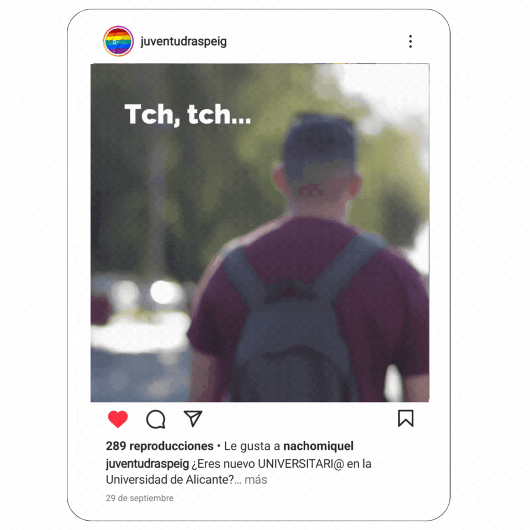Image resolution: width=530 pixels, height=530 pixels.
Task: Tap the "Tch, tch..." video overlay text
Action: pos(188,115)
